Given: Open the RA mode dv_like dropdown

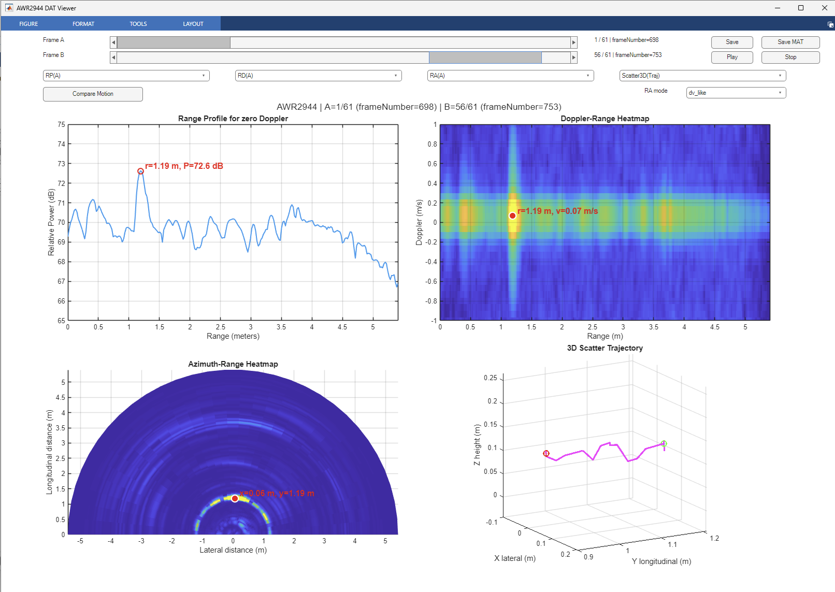Looking at the screenshot, I should (x=736, y=93).
